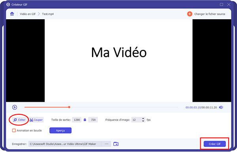Decrease frame rate with down arrow

click(x=143, y=121)
